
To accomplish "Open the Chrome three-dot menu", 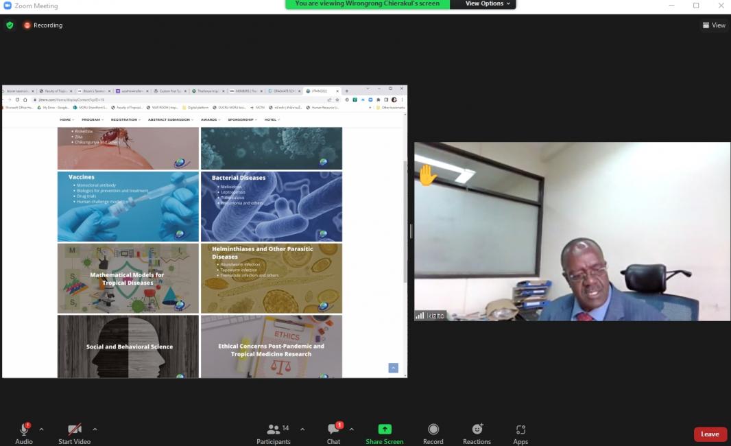I will [x=402, y=100].
